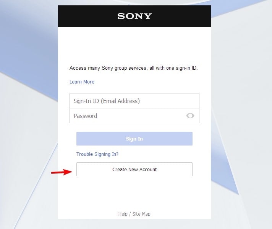Open the Help link in footer

coord(123,214)
